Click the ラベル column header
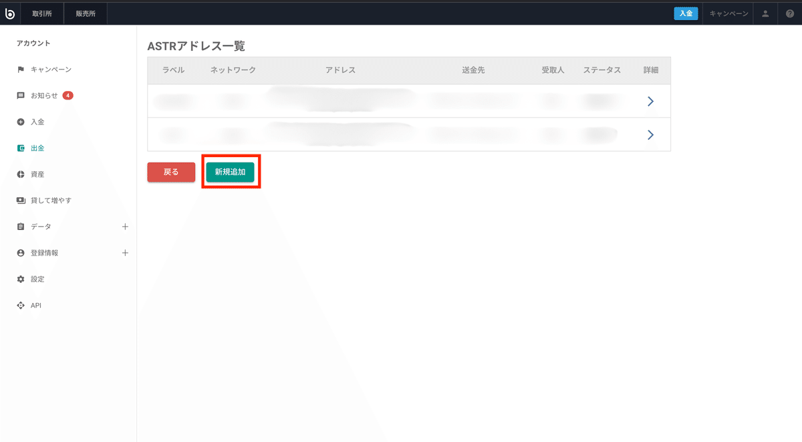The width and height of the screenshot is (802, 442). pyautogui.click(x=173, y=70)
